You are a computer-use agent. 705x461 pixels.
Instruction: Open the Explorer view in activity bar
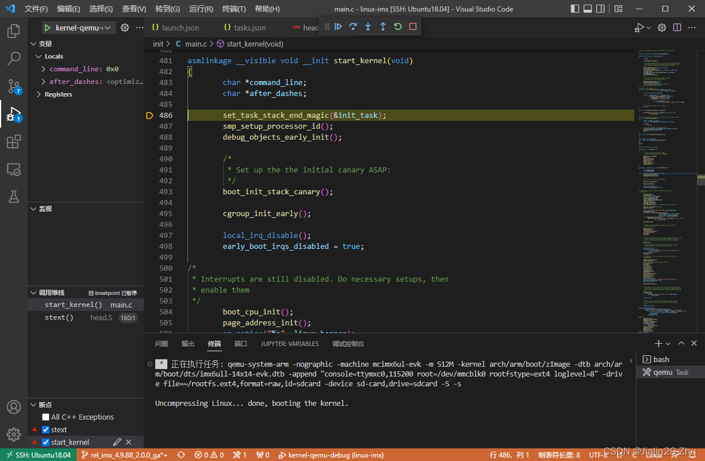[x=14, y=31]
